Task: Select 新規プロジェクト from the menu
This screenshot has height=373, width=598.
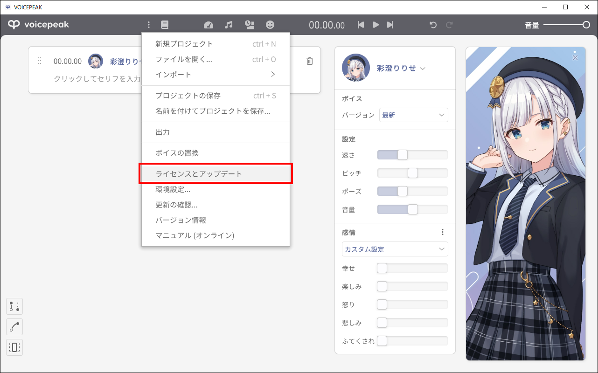Action: point(216,44)
